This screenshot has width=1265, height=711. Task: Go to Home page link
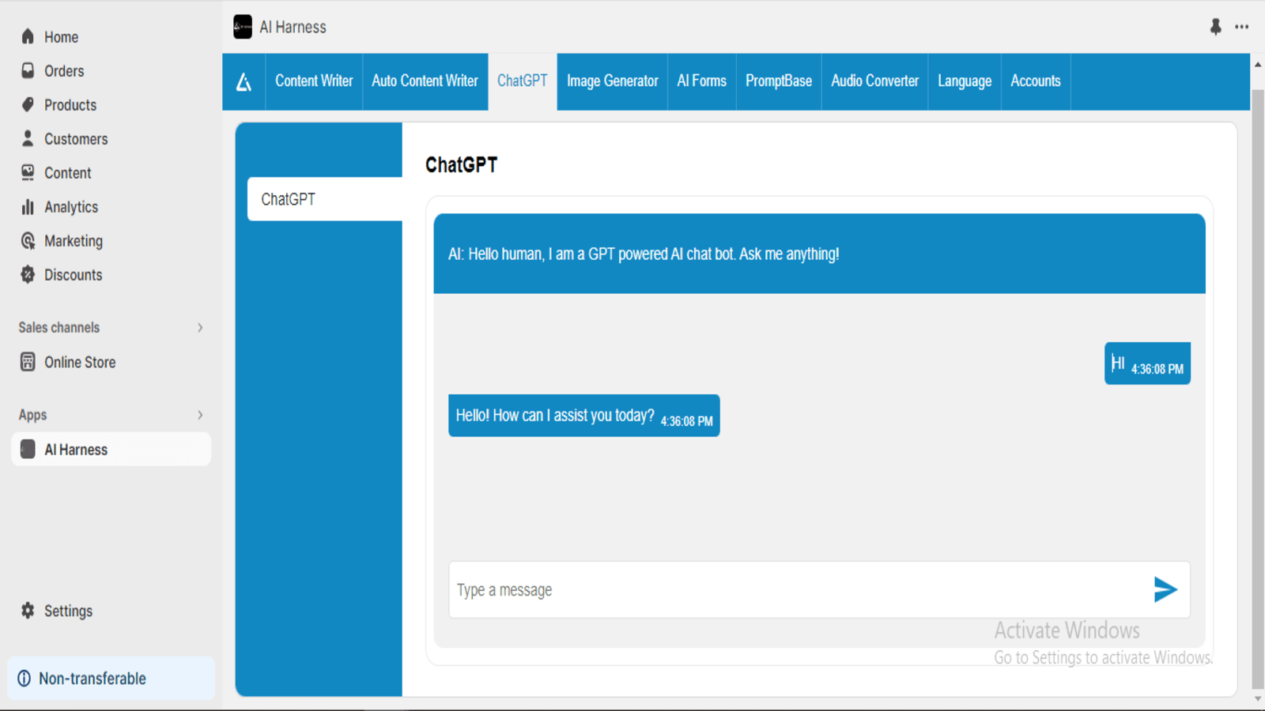point(61,37)
